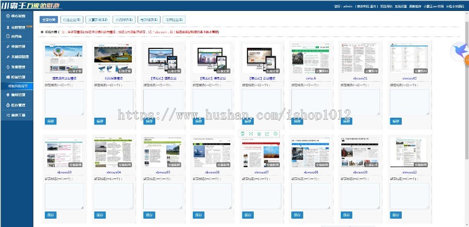Select the 文章新闻(12) category tab
This screenshot has height=227, width=469.
pos(97,20)
